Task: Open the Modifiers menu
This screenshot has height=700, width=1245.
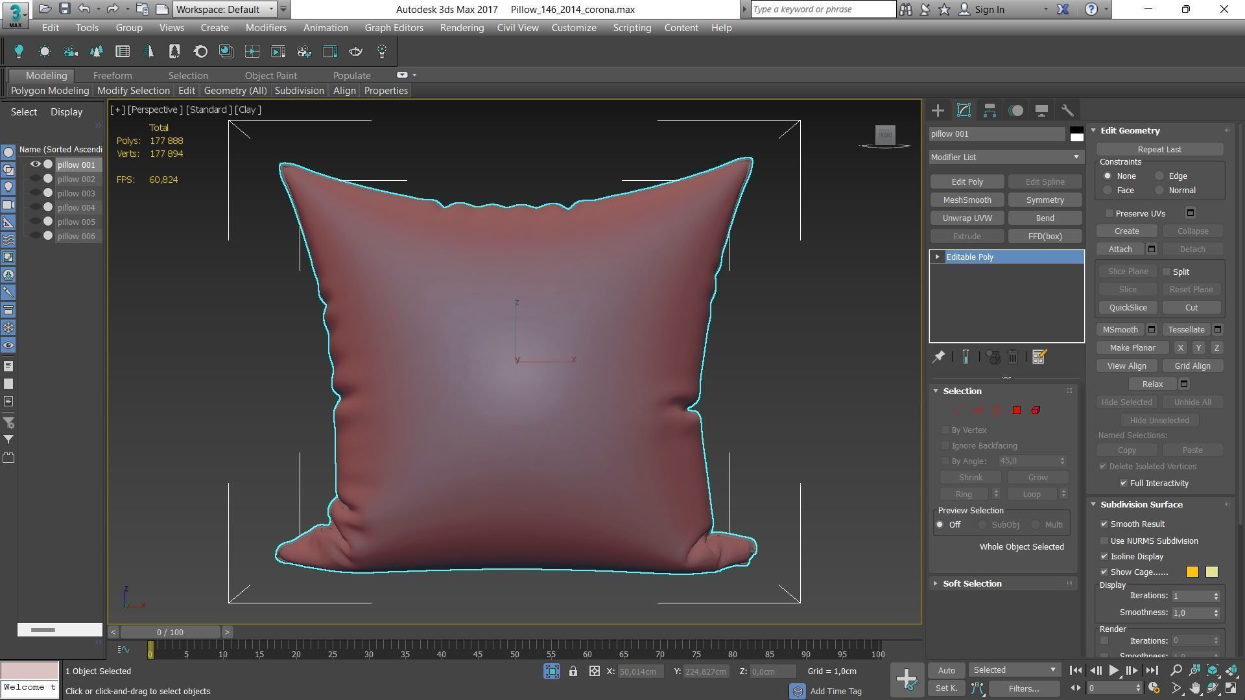Action: click(266, 28)
